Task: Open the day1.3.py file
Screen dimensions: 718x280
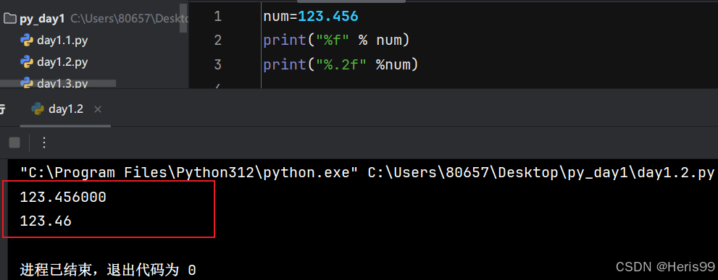Action: (x=62, y=83)
